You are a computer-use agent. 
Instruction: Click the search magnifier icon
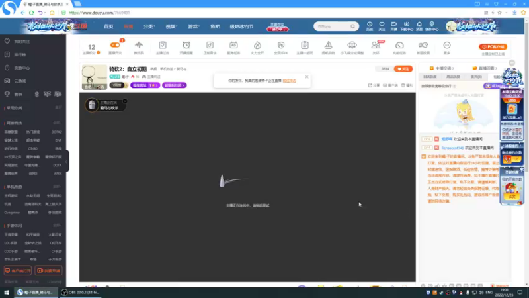(x=353, y=26)
